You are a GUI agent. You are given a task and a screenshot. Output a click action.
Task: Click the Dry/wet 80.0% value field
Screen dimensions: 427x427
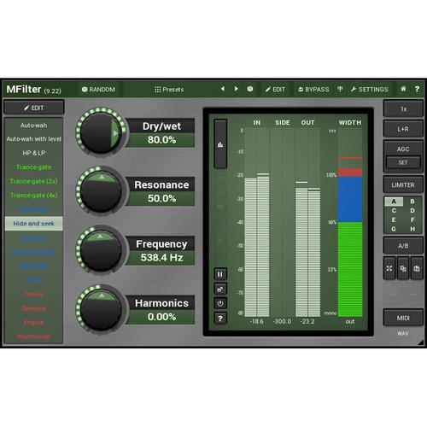(x=161, y=140)
